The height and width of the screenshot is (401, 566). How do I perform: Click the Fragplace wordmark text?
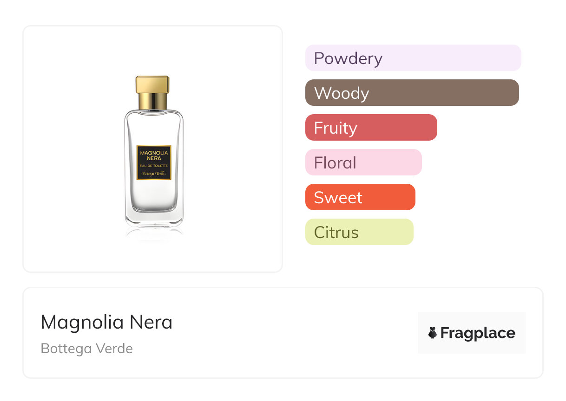click(x=477, y=333)
